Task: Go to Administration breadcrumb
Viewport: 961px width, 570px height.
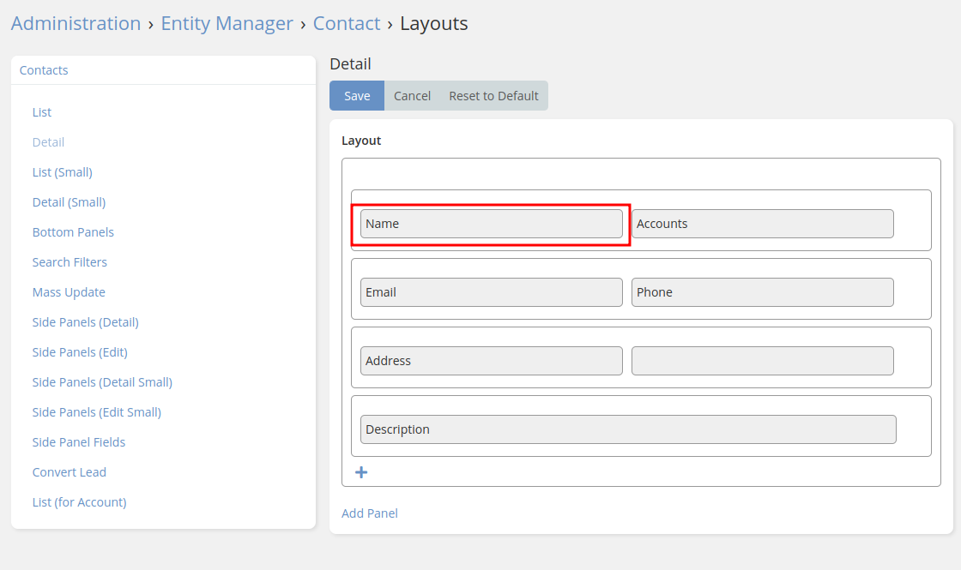Action: click(x=76, y=23)
